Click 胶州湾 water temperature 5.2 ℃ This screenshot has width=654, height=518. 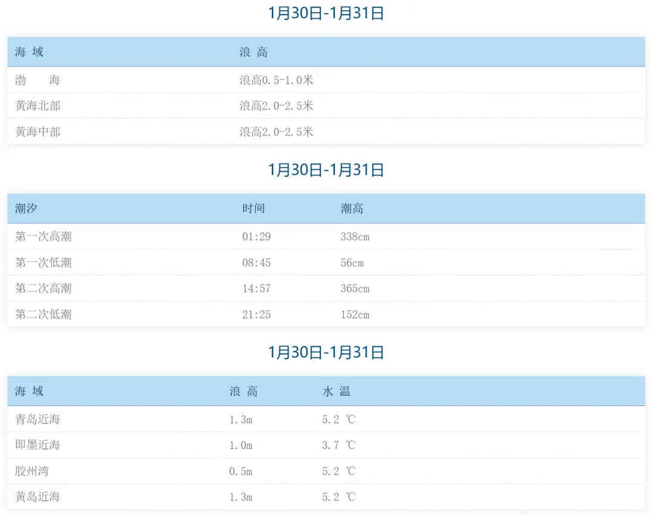tap(339, 471)
